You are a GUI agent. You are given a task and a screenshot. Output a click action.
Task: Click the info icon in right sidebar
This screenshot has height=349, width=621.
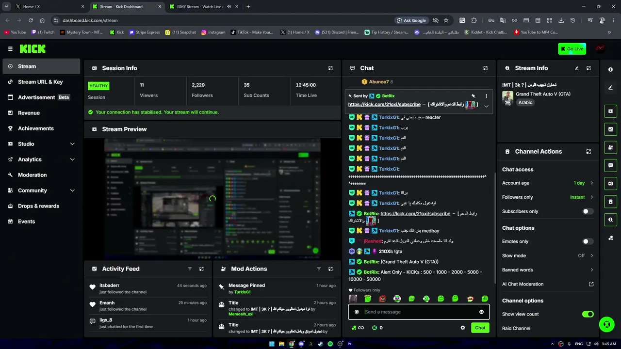pos(610,69)
